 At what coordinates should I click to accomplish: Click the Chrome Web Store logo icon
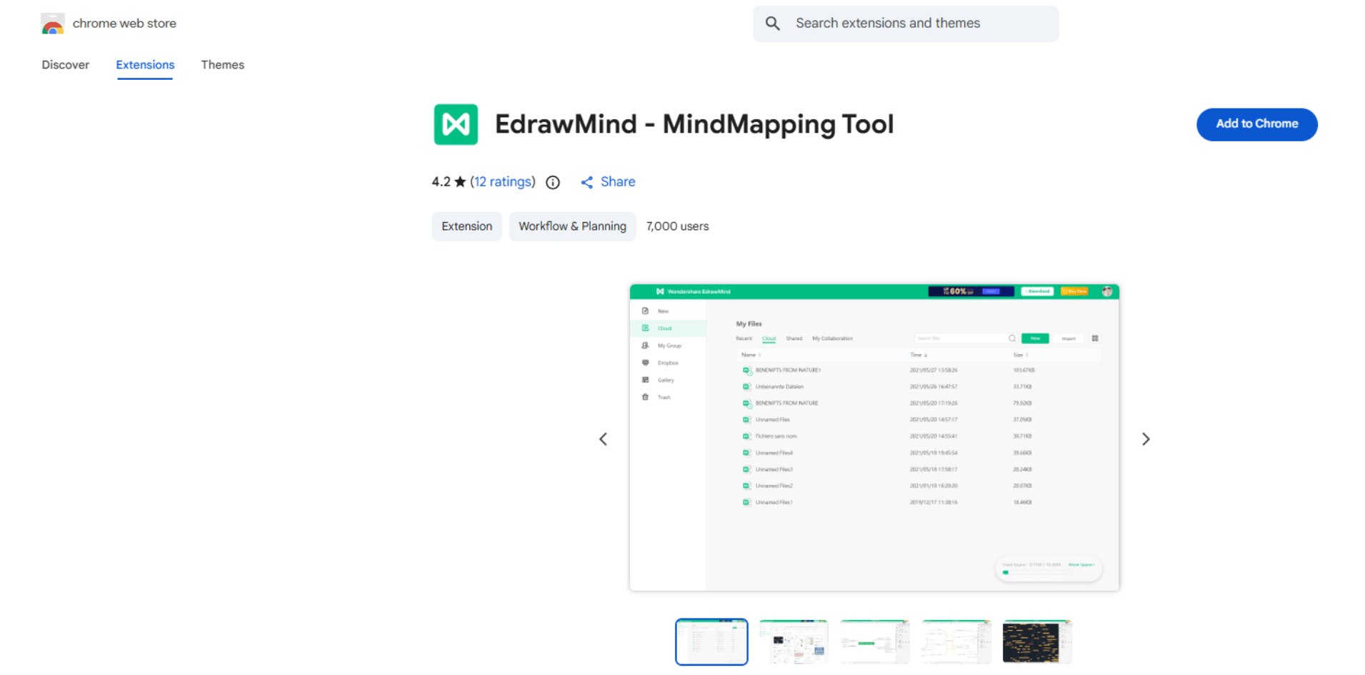52,23
